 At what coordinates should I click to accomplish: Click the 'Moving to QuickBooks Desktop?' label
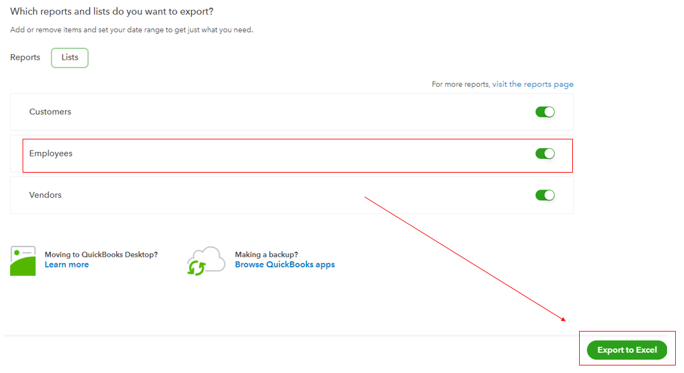coord(101,254)
